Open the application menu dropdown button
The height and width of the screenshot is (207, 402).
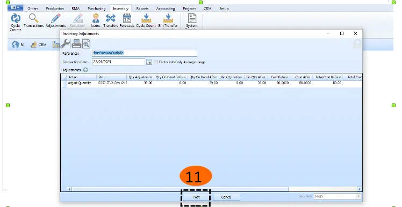tap(16, 8)
